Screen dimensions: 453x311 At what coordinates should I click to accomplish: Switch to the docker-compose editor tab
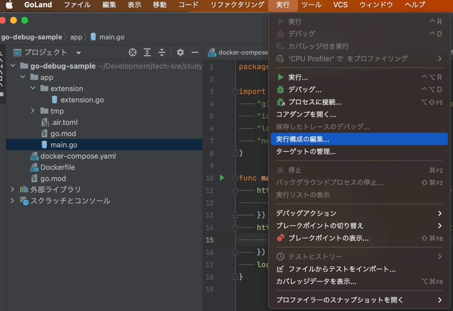pyautogui.click(x=238, y=52)
